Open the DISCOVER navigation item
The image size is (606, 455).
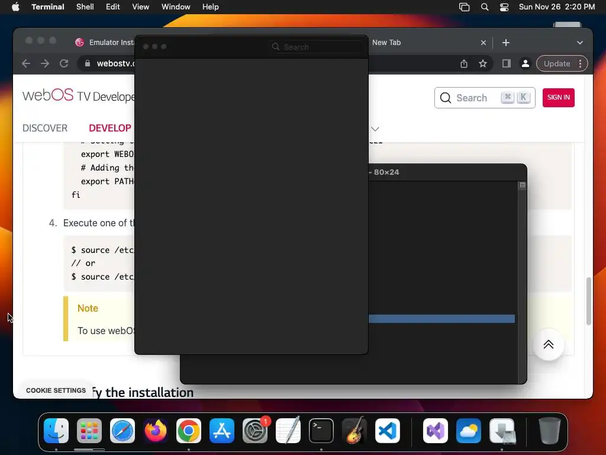point(45,128)
